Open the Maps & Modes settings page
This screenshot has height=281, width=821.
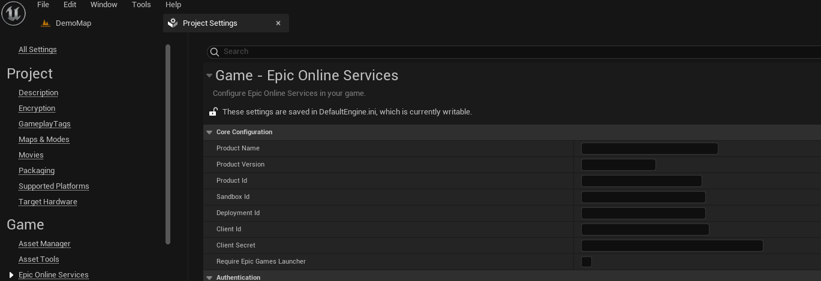[x=44, y=140]
